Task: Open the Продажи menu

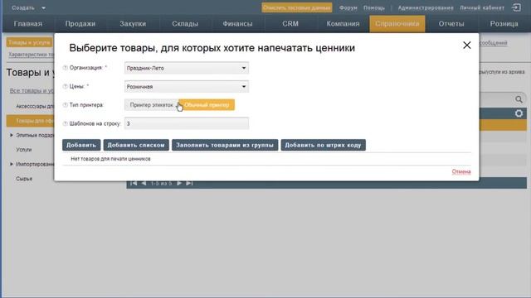Action: tap(80, 24)
